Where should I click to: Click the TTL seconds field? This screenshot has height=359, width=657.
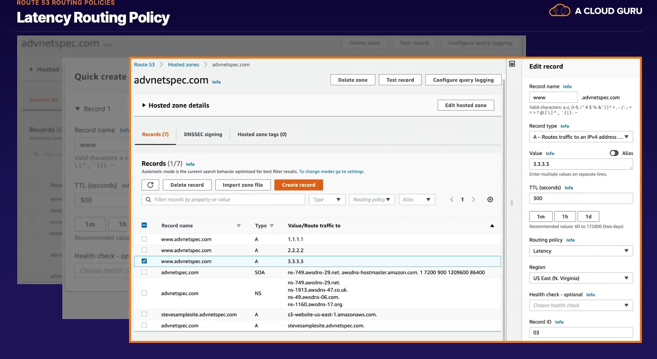coord(581,198)
